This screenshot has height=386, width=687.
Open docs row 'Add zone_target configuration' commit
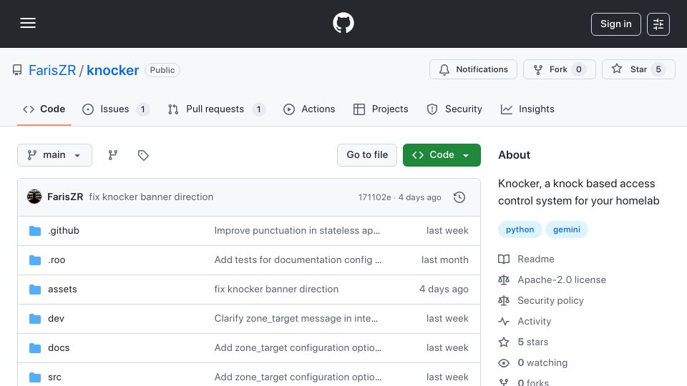(x=298, y=348)
